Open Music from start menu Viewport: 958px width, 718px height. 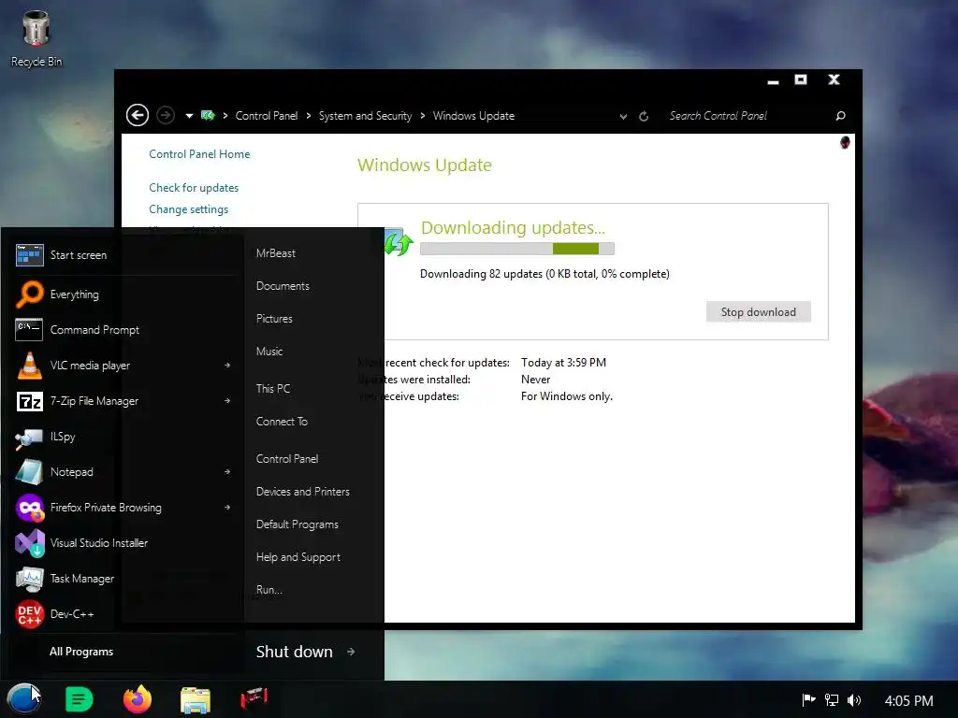pyautogui.click(x=269, y=352)
